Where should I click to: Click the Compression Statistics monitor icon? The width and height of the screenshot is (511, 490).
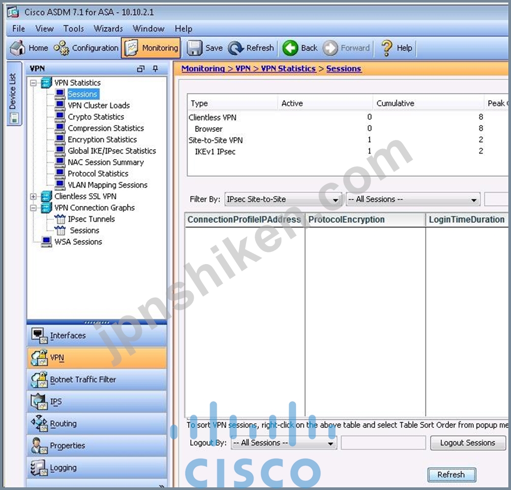pyautogui.click(x=59, y=128)
